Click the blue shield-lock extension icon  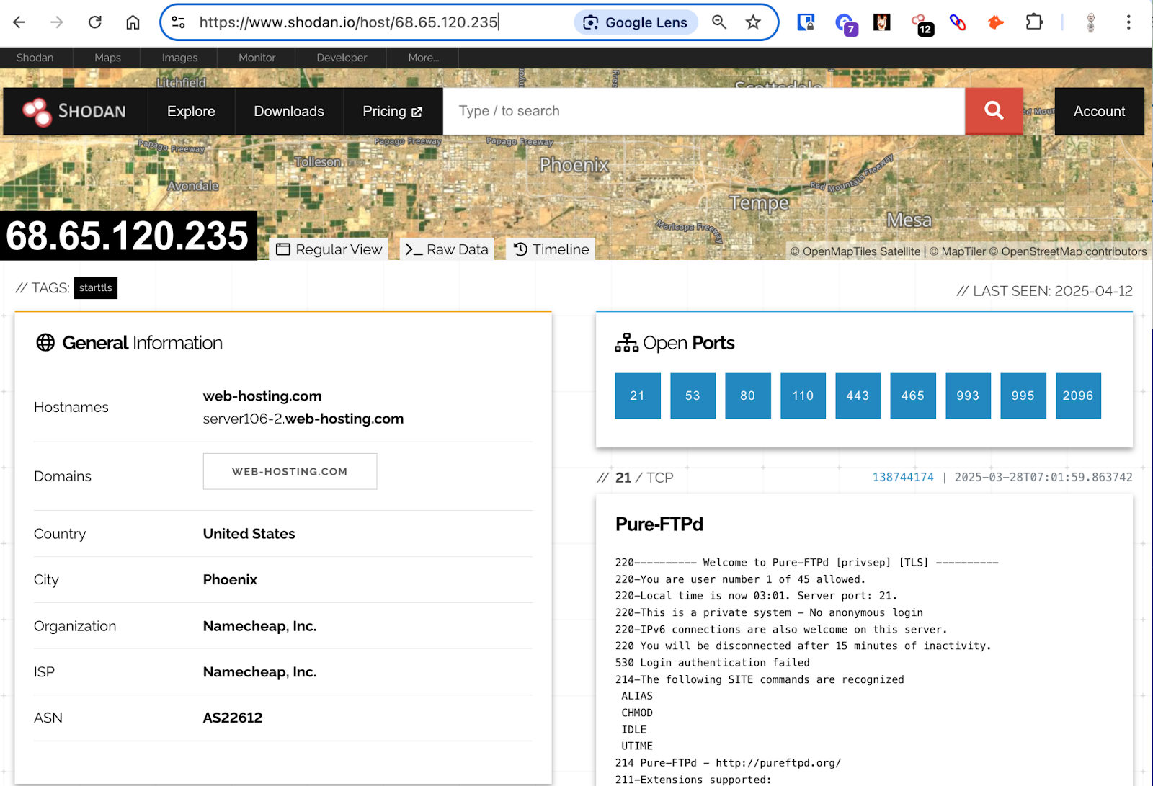coord(806,22)
